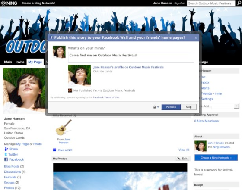
Task: Click the Give a Gift icon
Action: (54, 150)
